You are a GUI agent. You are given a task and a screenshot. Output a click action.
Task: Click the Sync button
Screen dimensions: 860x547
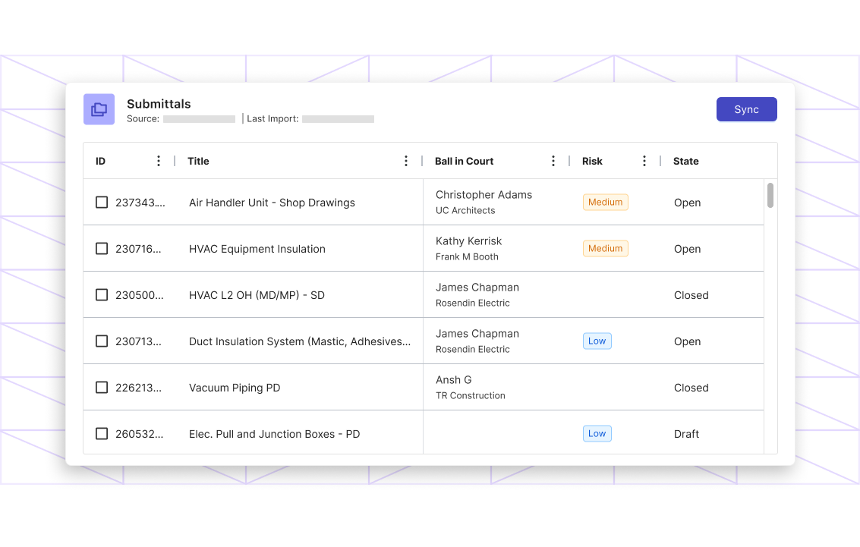[x=746, y=109]
